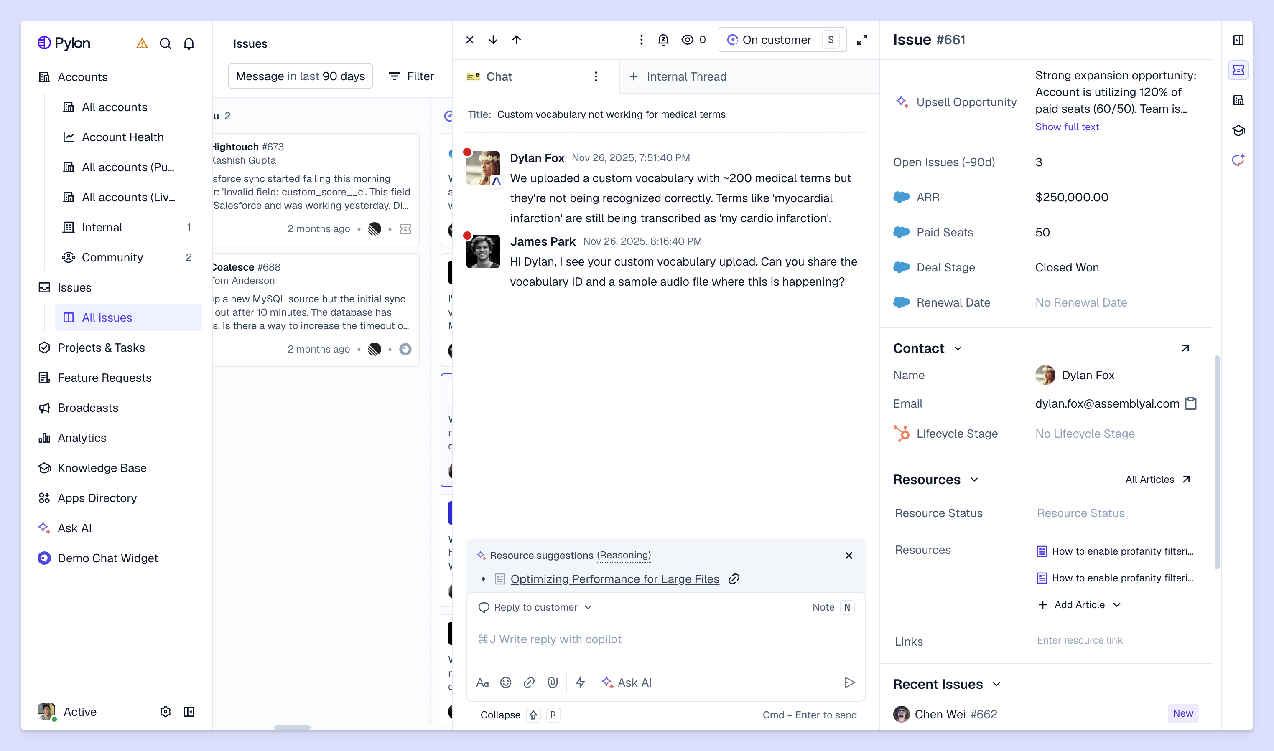
Task: Collapse the Contact section chevron
Action: (958, 348)
